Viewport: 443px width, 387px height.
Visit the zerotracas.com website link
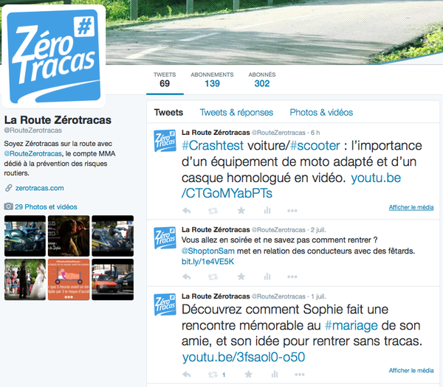pyautogui.click(x=40, y=188)
